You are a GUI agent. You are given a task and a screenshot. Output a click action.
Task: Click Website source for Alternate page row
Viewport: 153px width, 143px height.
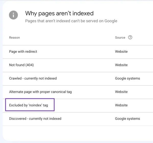(x=121, y=92)
